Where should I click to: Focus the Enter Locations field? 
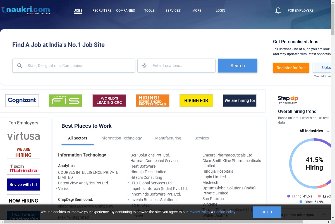(x=176, y=66)
